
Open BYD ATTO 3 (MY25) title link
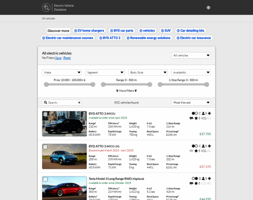[102, 114]
